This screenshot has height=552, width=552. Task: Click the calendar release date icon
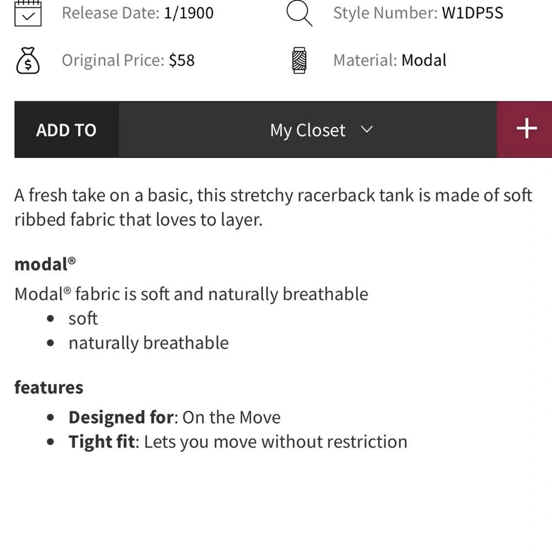click(28, 13)
